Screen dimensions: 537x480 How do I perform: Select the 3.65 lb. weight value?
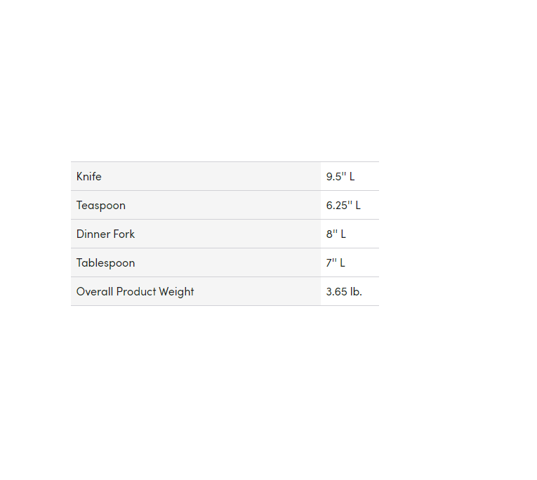coord(344,292)
